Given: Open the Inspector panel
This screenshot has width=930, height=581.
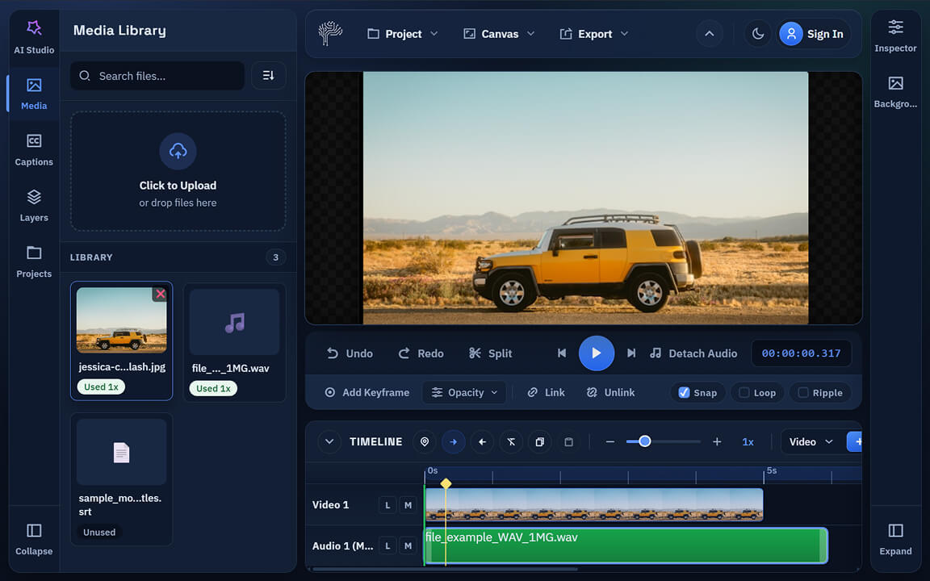Looking at the screenshot, I should pyautogui.click(x=895, y=36).
